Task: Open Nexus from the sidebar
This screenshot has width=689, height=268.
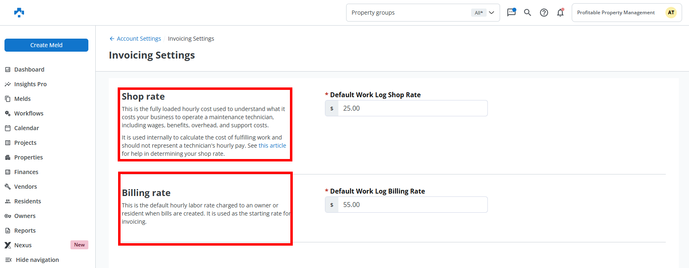Action: coord(23,245)
